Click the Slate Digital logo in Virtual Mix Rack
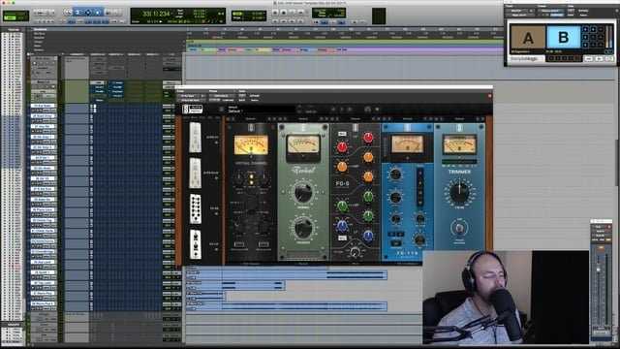This screenshot has width=620, height=349. 192,110
